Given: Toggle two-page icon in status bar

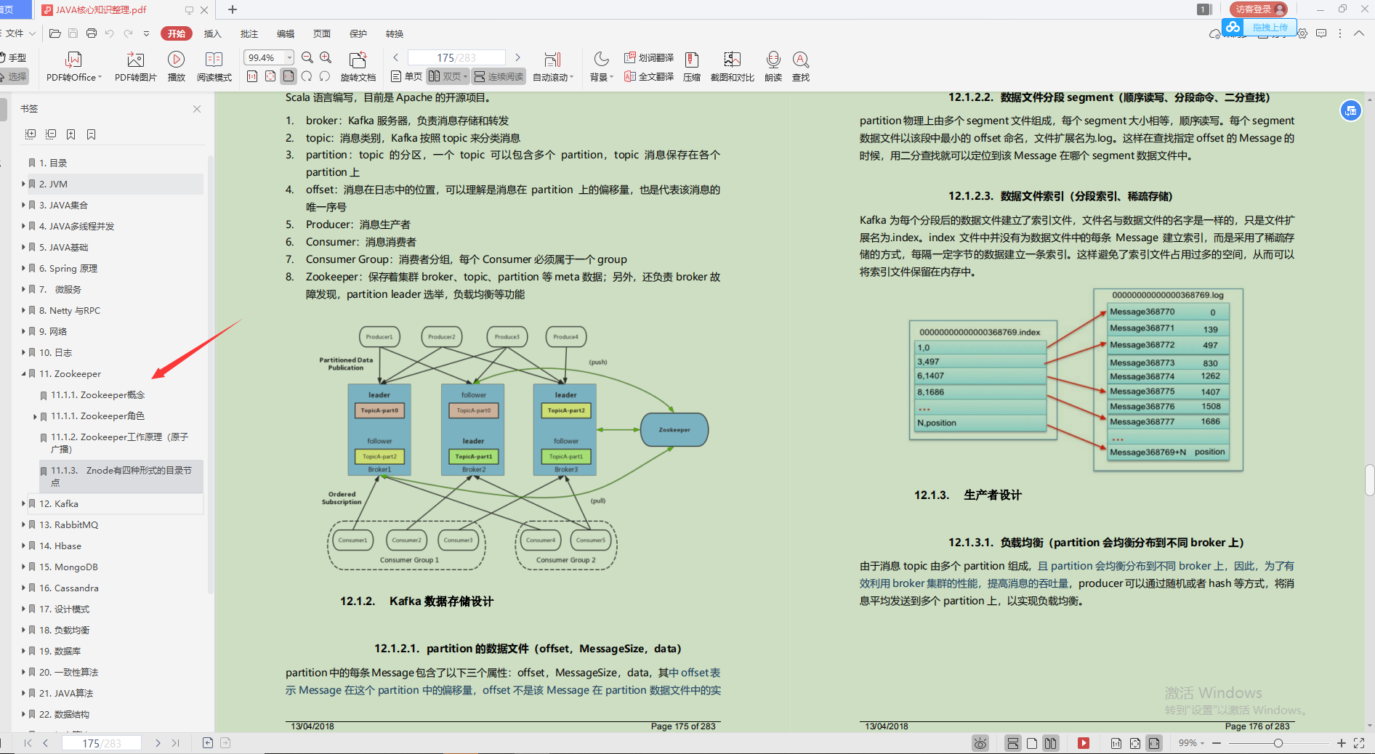Looking at the screenshot, I should 1051,743.
